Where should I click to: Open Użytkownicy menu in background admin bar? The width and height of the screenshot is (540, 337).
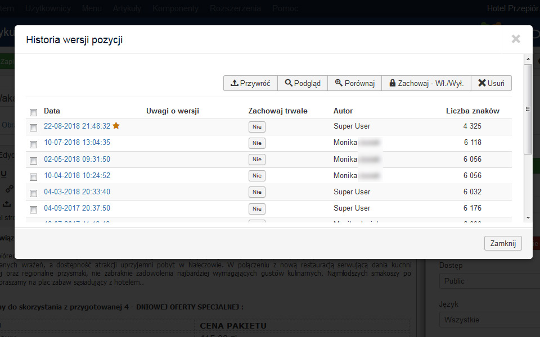point(48,8)
